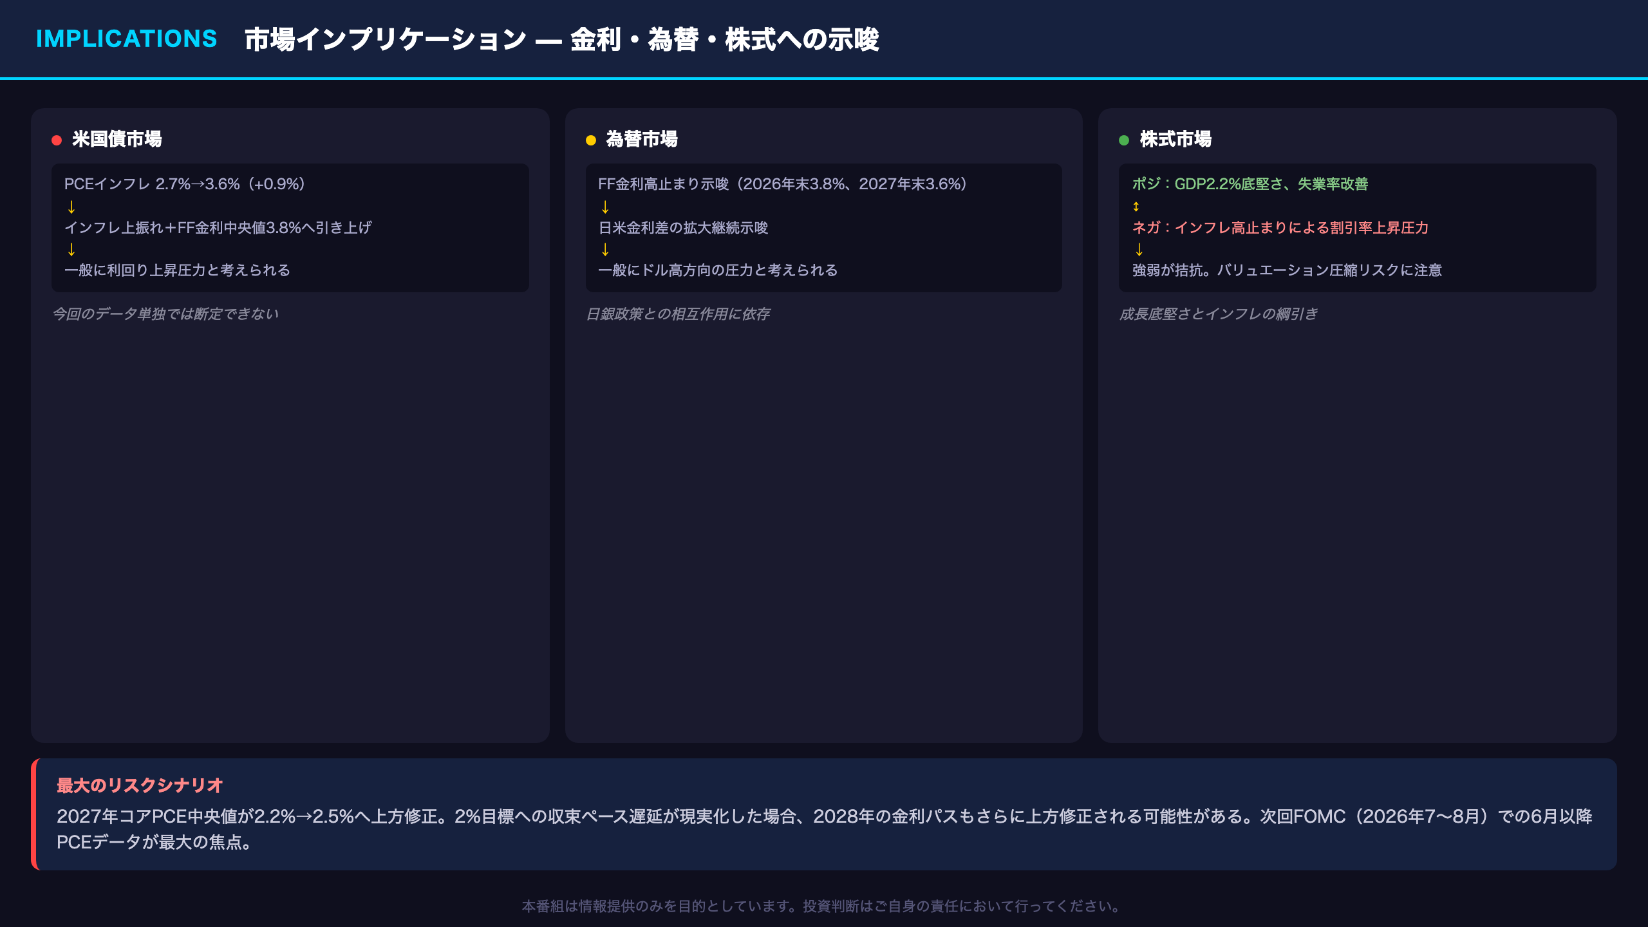The width and height of the screenshot is (1648, 927).
Task: Click the red dot beside 米国債市場
Action: click(x=57, y=140)
